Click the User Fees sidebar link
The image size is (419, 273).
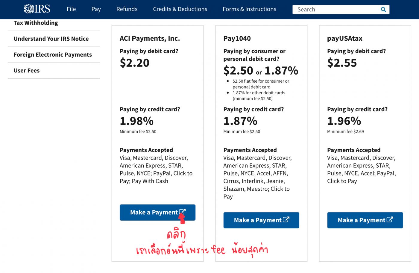[x=27, y=71]
